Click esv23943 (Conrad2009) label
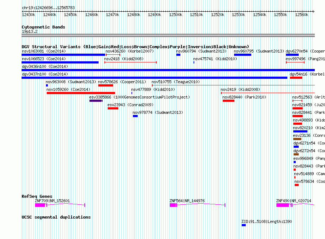 [x=130, y=105]
